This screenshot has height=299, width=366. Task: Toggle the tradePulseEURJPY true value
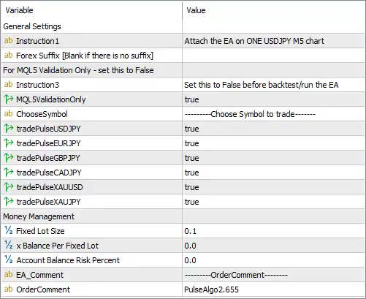[273, 143]
